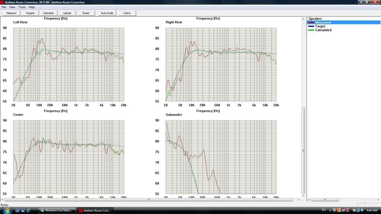Click the Show Desktop quick launch icon
Image resolution: width=381 pixels, height=214 pixels.
tap(17, 211)
